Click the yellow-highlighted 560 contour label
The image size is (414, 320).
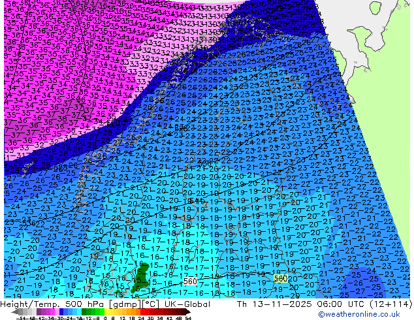[x=281, y=279]
